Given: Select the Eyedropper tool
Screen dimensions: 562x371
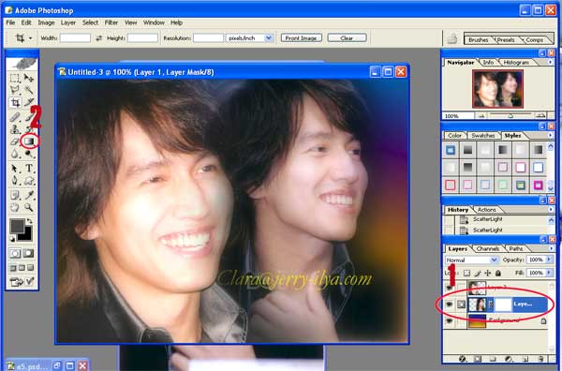Looking at the screenshot, I should coord(29,195).
